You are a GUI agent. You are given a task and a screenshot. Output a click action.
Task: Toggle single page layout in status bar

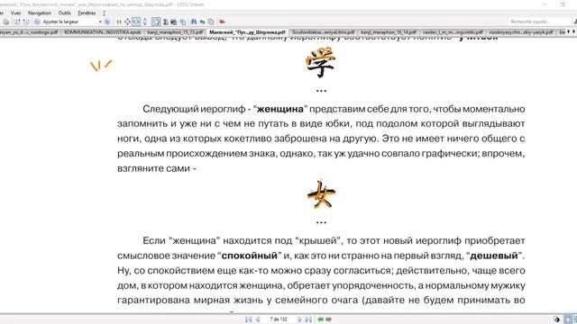[568, 319]
